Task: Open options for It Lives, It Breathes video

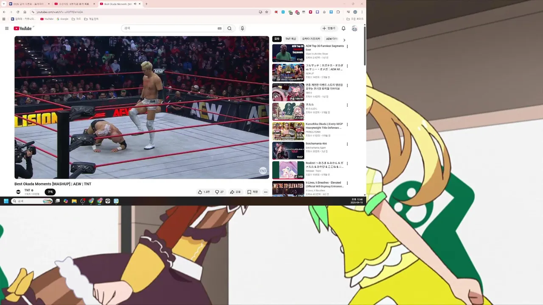Action: [347, 183]
